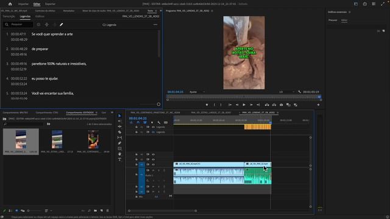Mark In point in Program monitor
Image resolution: width=390 pixels, height=219 pixels.
pyautogui.click(x=214, y=105)
